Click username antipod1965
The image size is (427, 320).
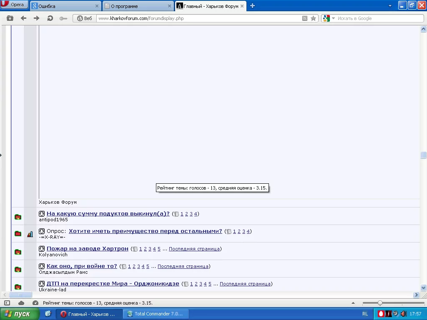pyautogui.click(x=53, y=220)
